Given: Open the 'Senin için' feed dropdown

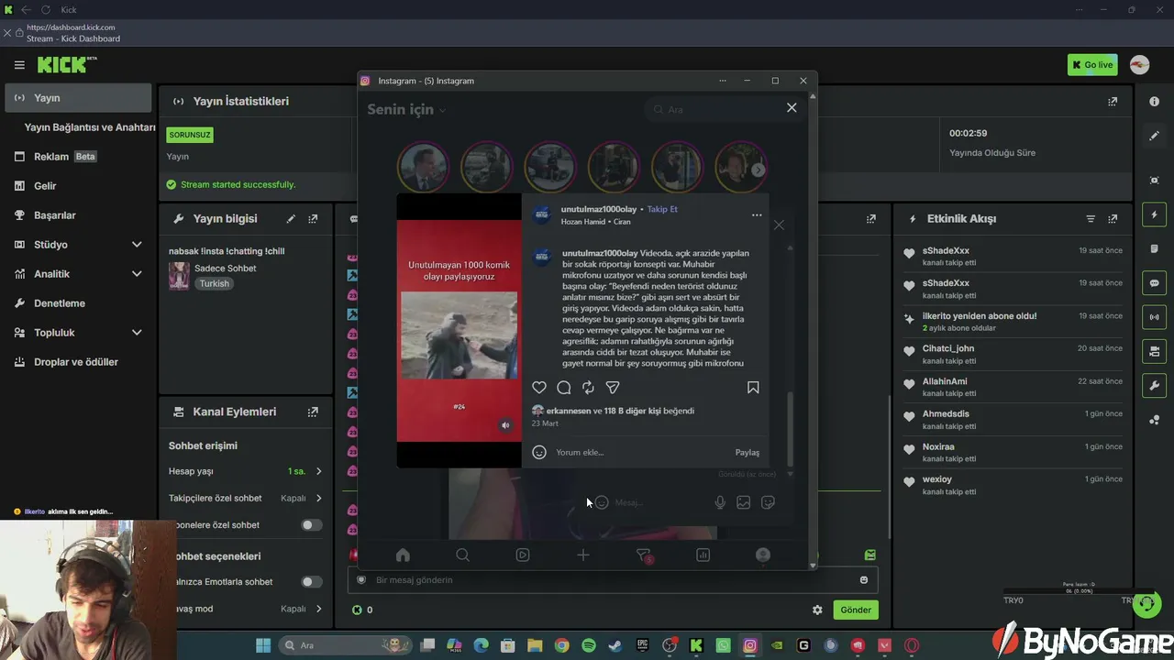Looking at the screenshot, I should click(406, 109).
